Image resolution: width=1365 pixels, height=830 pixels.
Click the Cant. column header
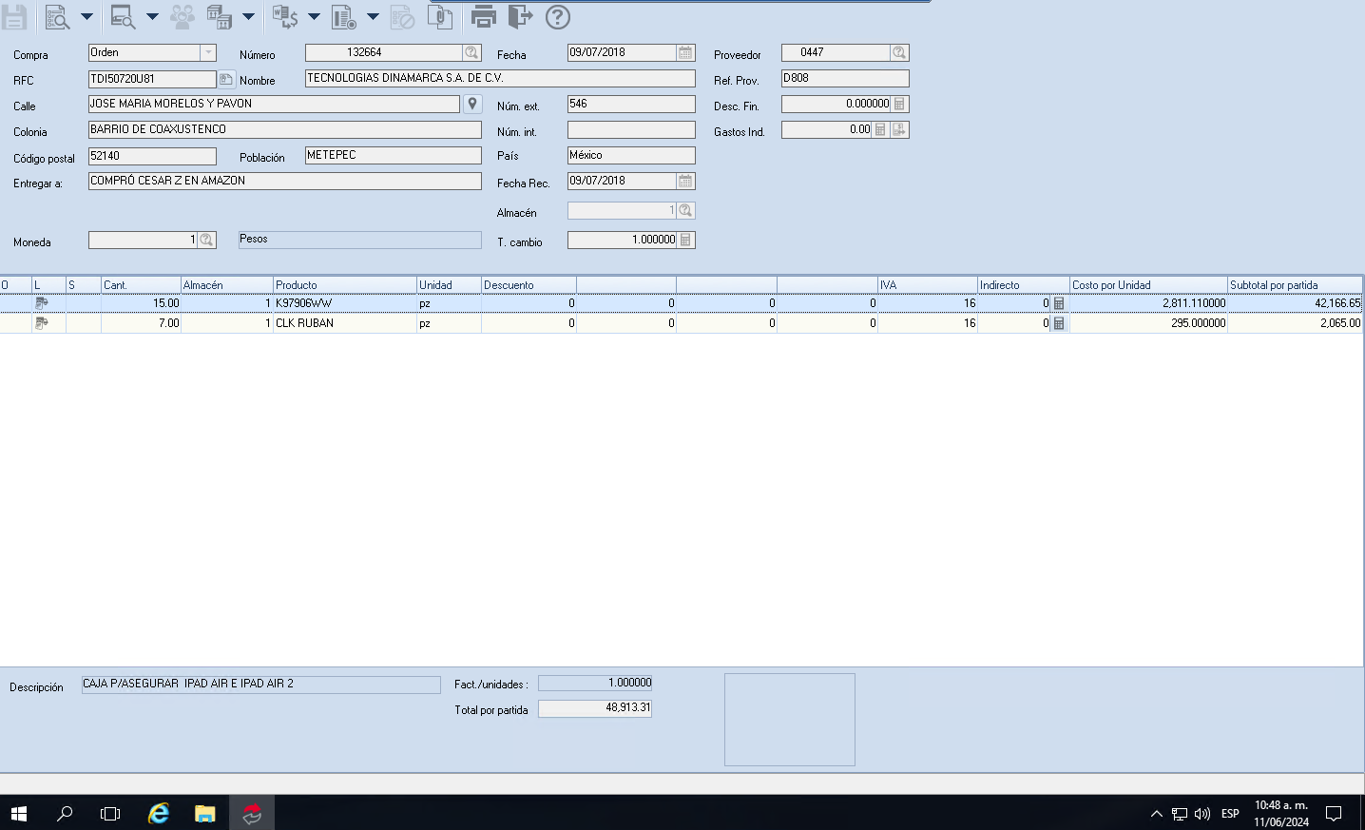pos(141,285)
